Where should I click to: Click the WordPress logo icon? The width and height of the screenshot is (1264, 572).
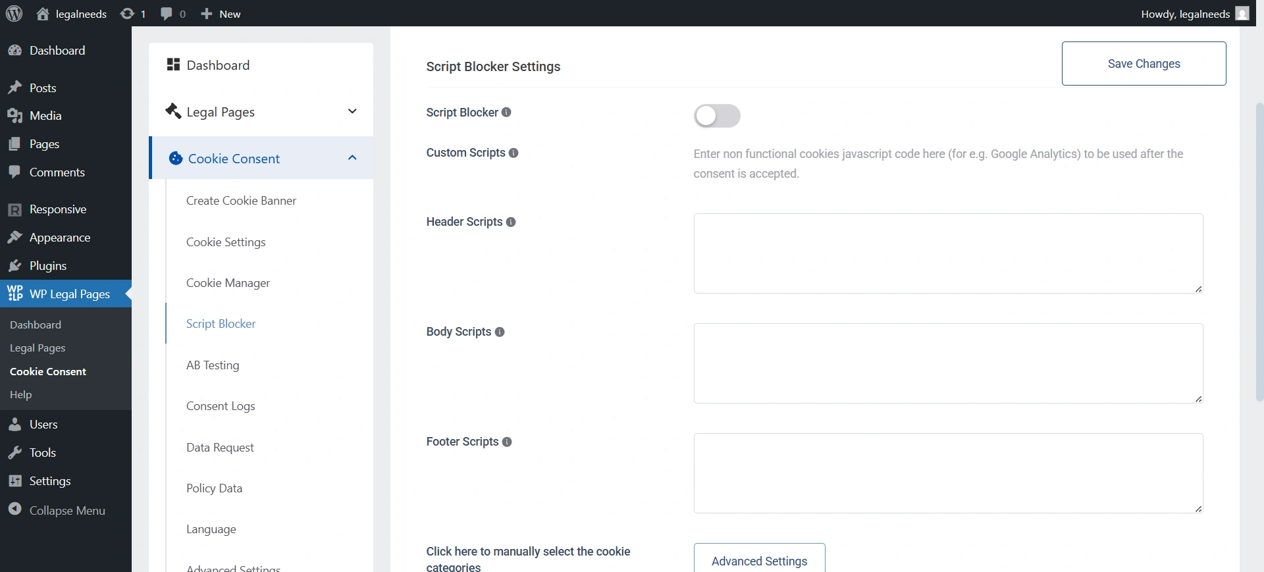14,14
